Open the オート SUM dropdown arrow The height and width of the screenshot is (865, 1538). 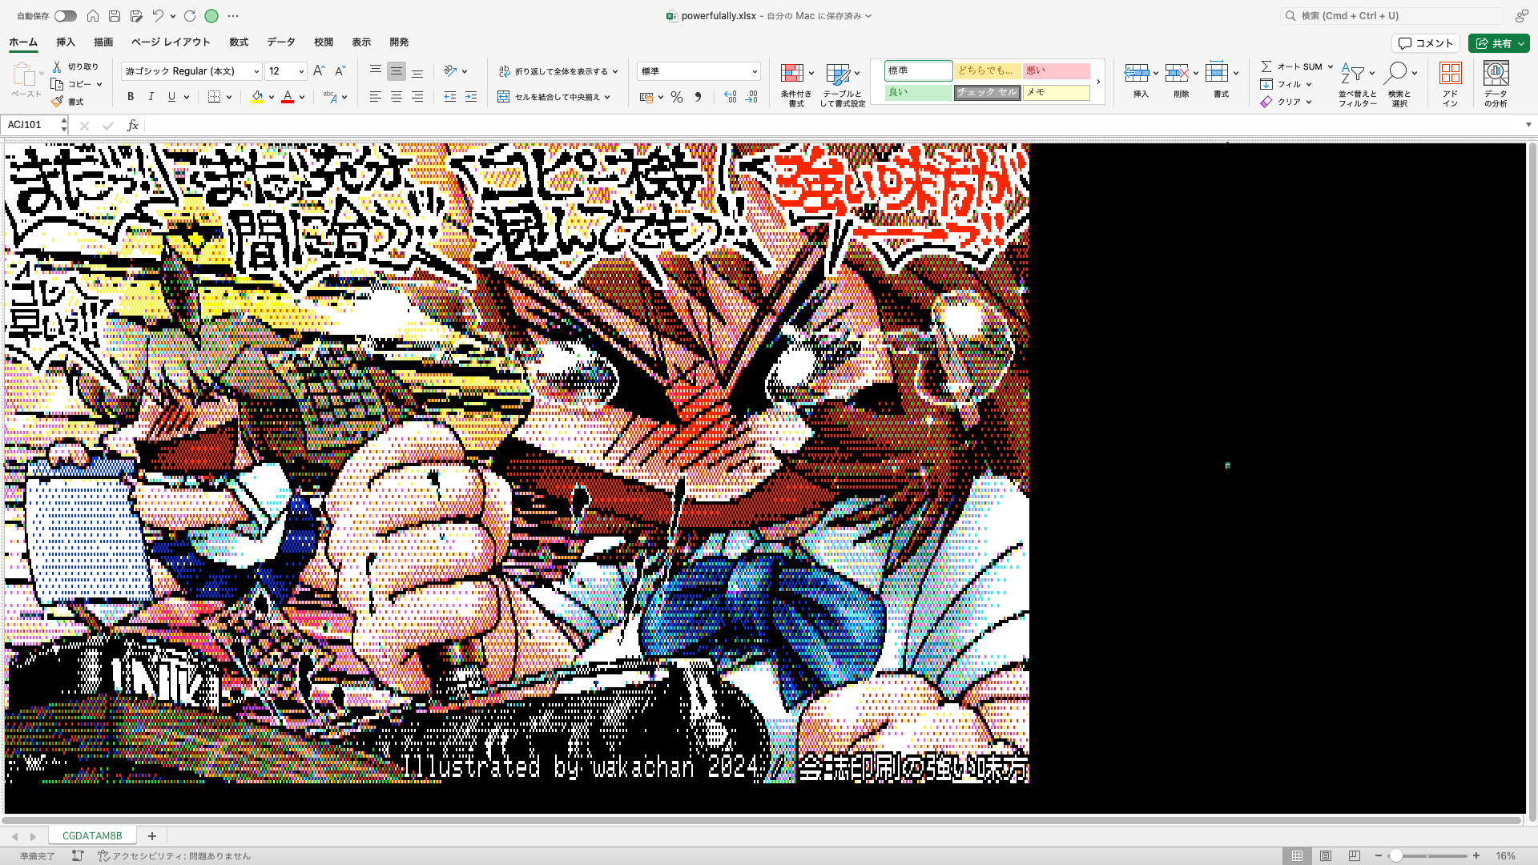[1331, 66]
